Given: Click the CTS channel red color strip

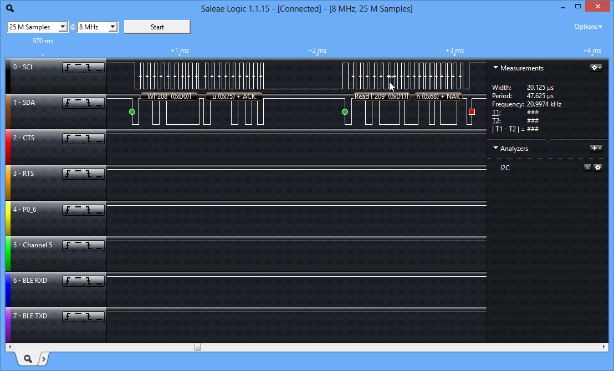Looking at the screenshot, I should pos(8,146).
